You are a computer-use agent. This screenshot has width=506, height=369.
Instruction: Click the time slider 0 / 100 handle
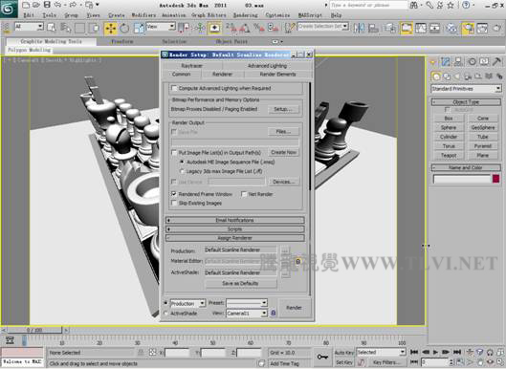coord(34,330)
